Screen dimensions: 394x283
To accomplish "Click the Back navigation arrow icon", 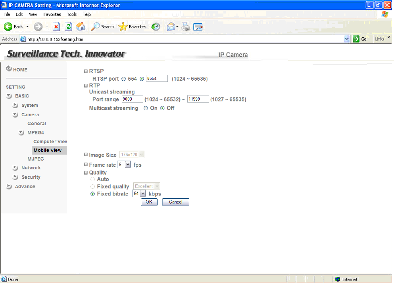I will click(8, 27).
